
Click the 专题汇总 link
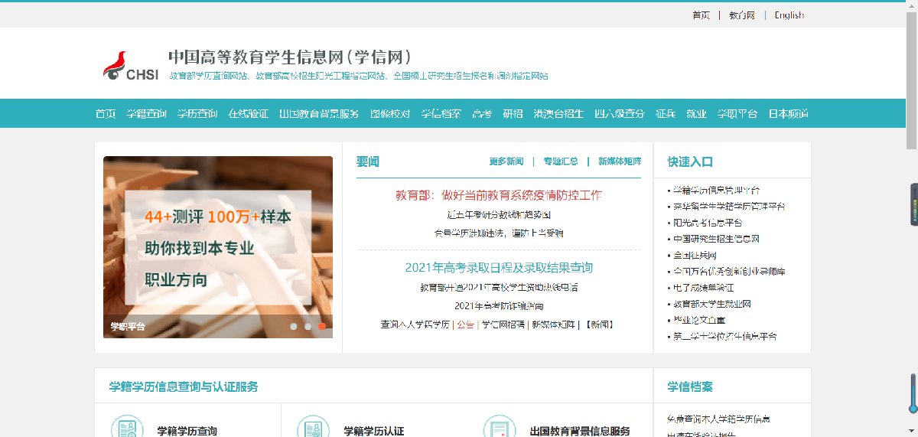561,161
